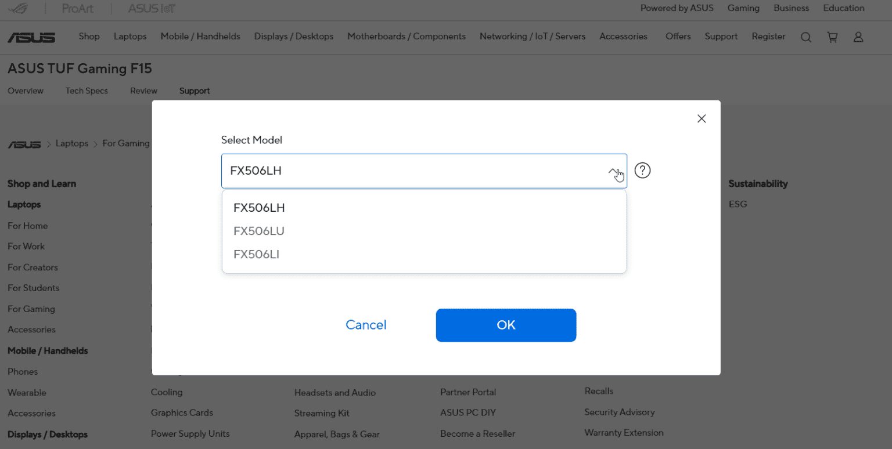Click the ASUS logo in header
Screen dimensions: 892x449
tap(31, 37)
